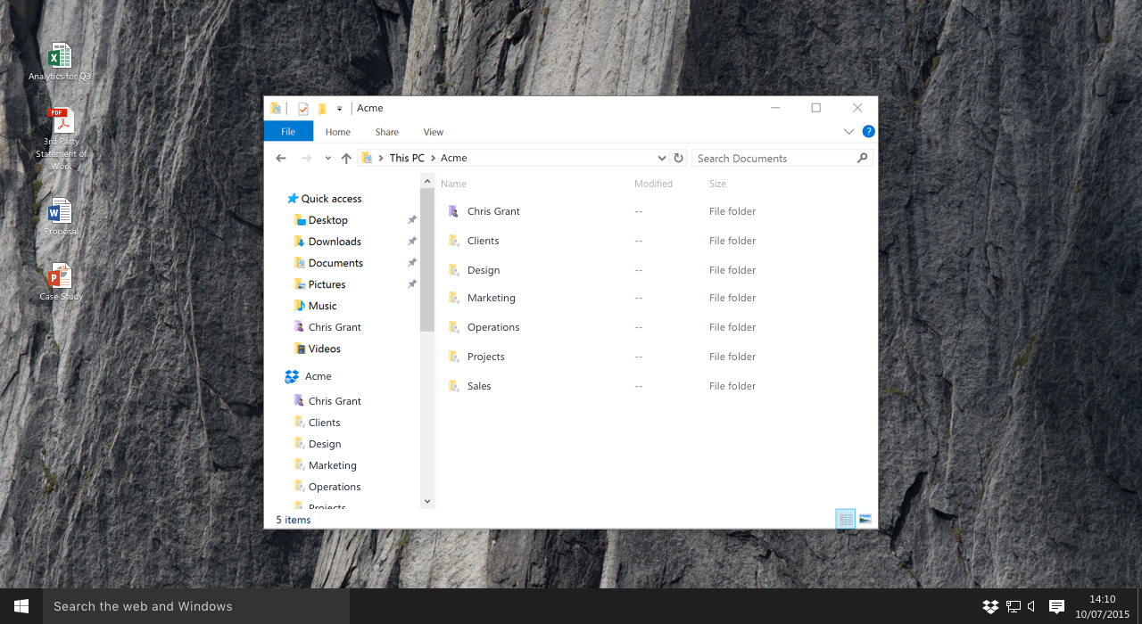Sort by the Name column header
The width and height of the screenshot is (1142, 624).
[453, 184]
